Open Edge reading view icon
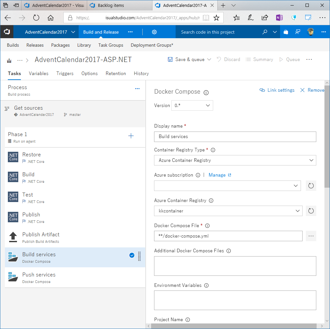330x329 pixels. [206, 18]
